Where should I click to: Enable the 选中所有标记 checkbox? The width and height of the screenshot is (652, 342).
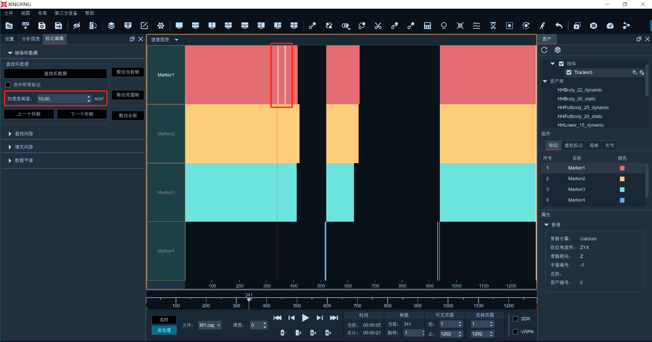[x=8, y=85]
